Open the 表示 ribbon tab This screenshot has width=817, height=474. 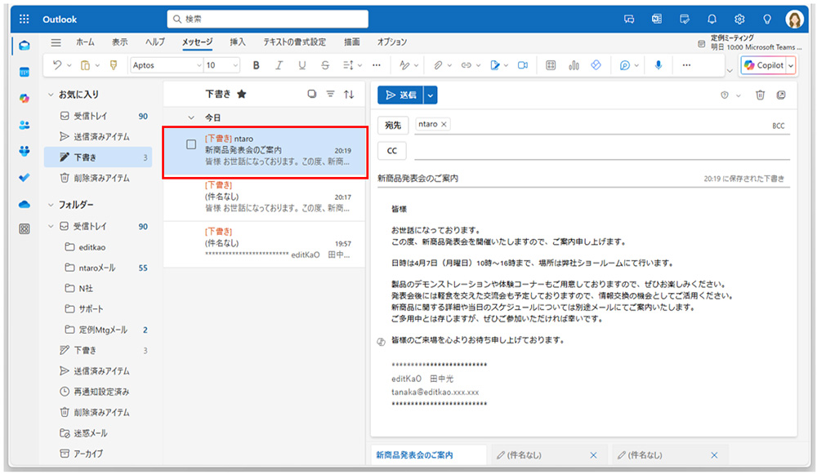click(119, 42)
